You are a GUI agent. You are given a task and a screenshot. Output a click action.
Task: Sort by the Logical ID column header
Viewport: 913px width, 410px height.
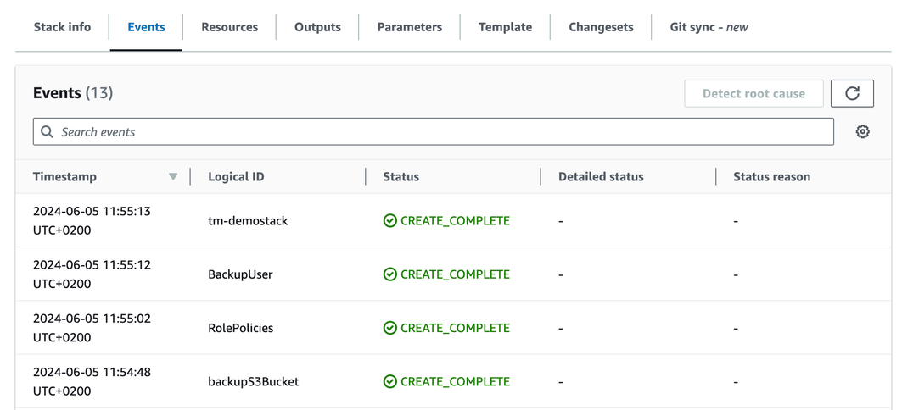pyautogui.click(x=236, y=176)
